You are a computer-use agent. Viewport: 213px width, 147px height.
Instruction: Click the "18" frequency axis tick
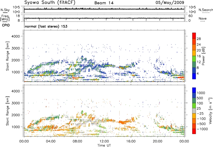point(18,16)
